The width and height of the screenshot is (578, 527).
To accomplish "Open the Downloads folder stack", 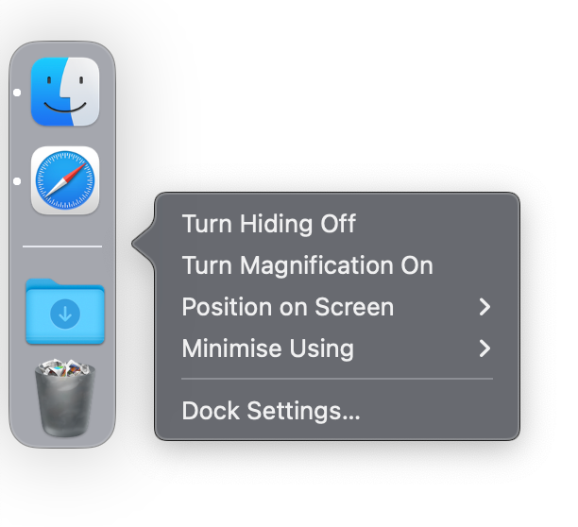I will point(65,311).
